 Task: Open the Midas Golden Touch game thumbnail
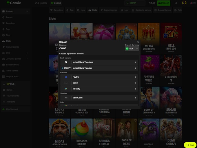click(60, 132)
